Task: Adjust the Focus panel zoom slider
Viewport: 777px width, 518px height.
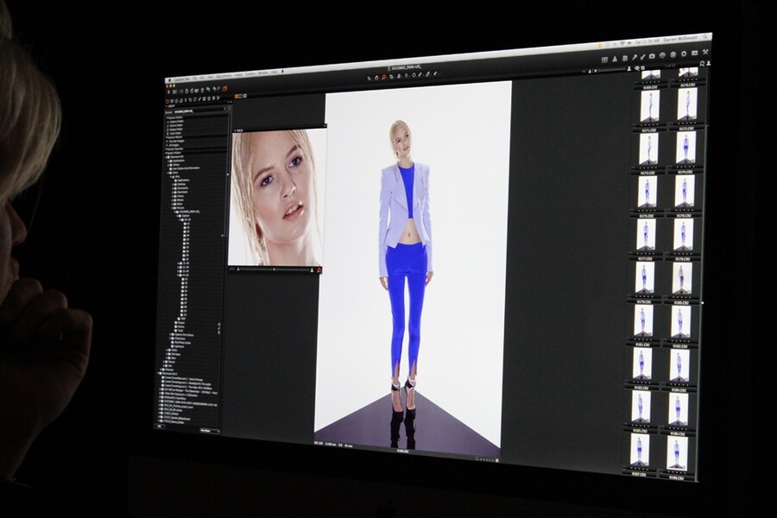Action: (275, 269)
